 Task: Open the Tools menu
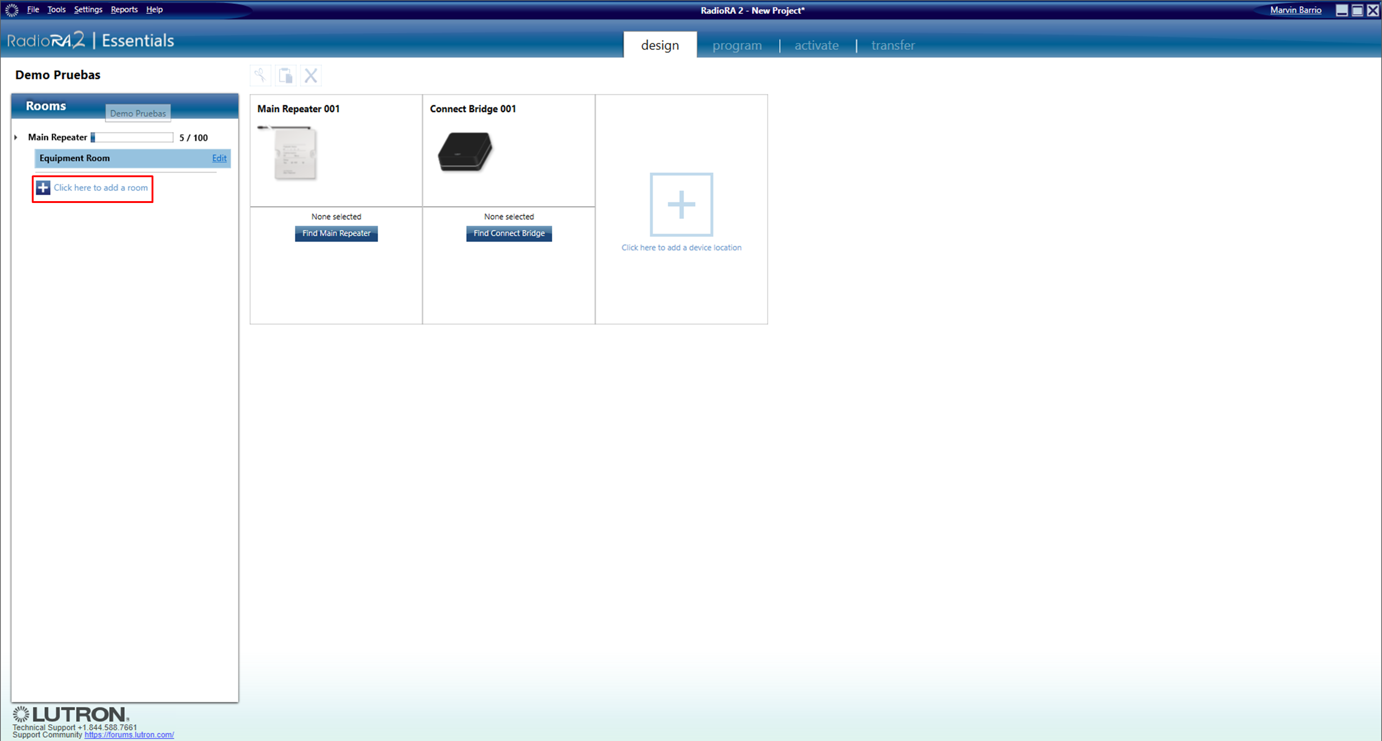pyautogui.click(x=56, y=10)
